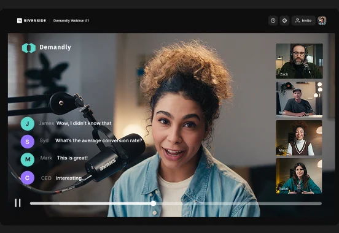Image resolution: width=339 pixels, height=233 pixels.
Task: Select Zack's video thumbnail
Action: (x=299, y=61)
